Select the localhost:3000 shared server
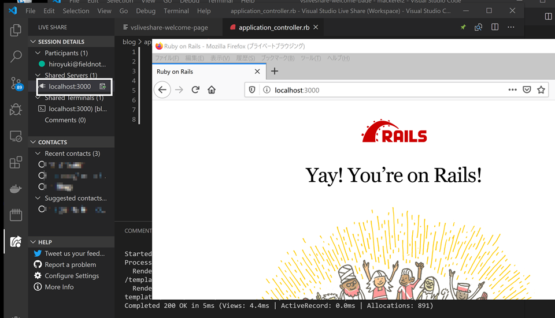Image resolution: width=555 pixels, height=318 pixels. [70, 86]
